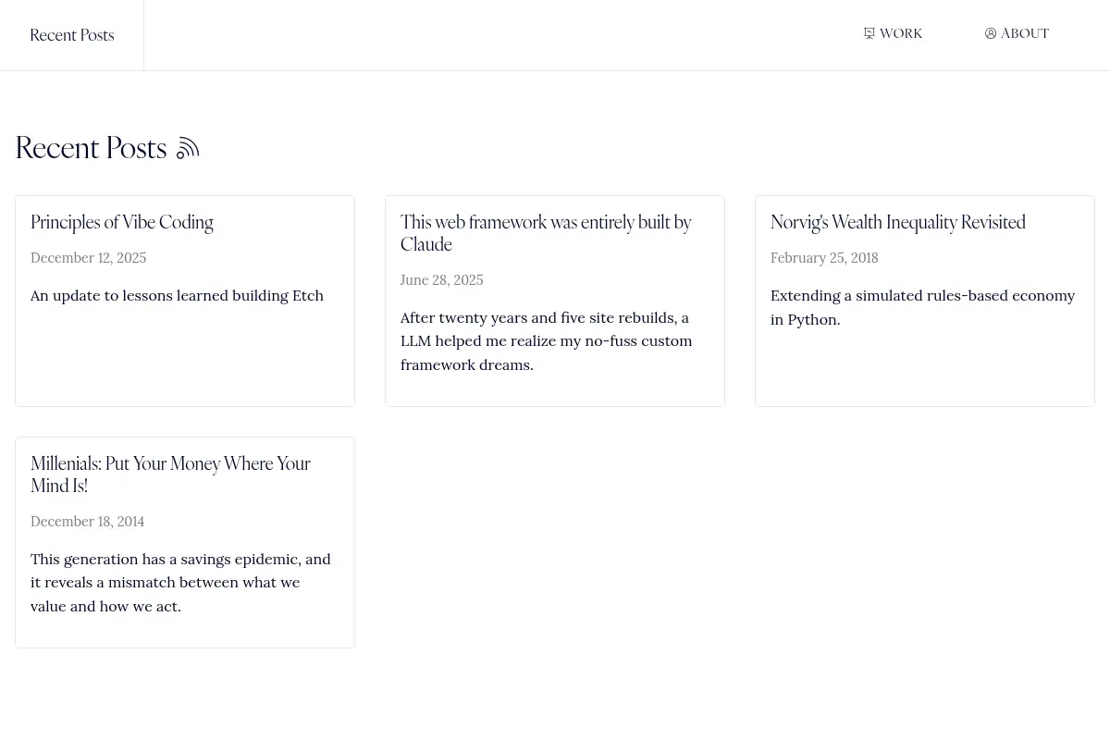Click the February 25, 2018 date text

pyautogui.click(x=824, y=258)
